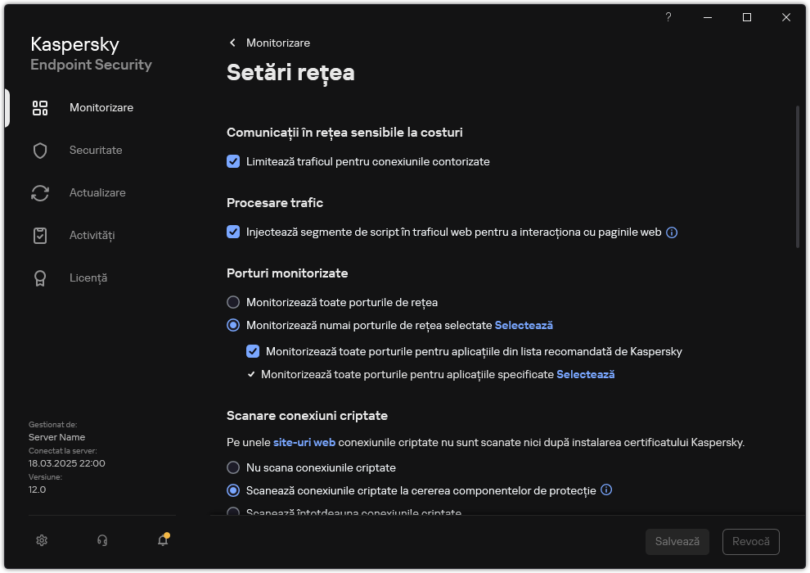Open notifications via bell icon
The image size is (810, 573).
(x=162, y=541)
